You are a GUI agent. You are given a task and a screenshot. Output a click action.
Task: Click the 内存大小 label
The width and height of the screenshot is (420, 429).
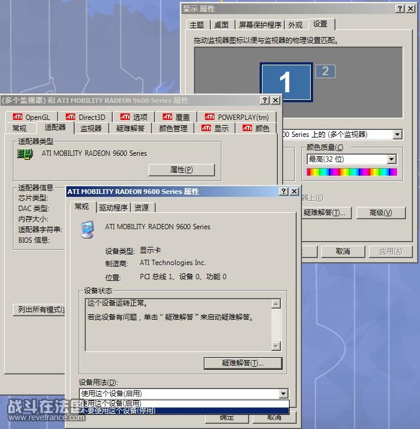tap(33, 219)
